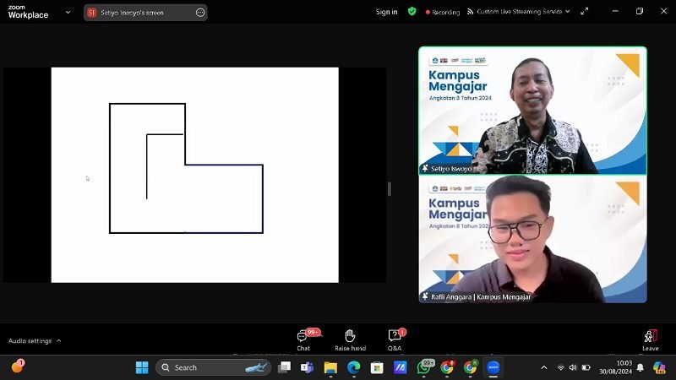Expand the Custom Live Streaming Service dropdown
The image size is (676, 380).
(x=567, y=12)
